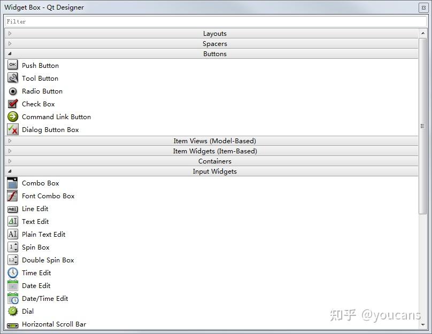This screenshot has width=432, height=334.
Task: Select the Command Link Button label
Action: click(x=56, y=116)
